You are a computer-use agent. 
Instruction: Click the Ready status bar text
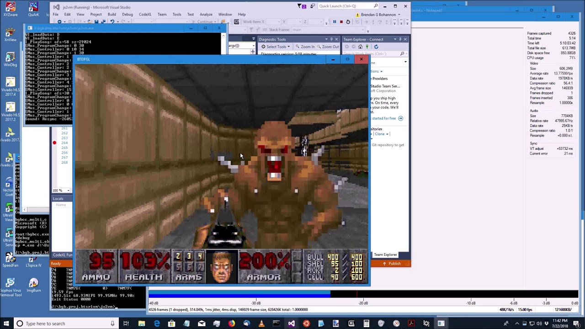click(56, 264)
